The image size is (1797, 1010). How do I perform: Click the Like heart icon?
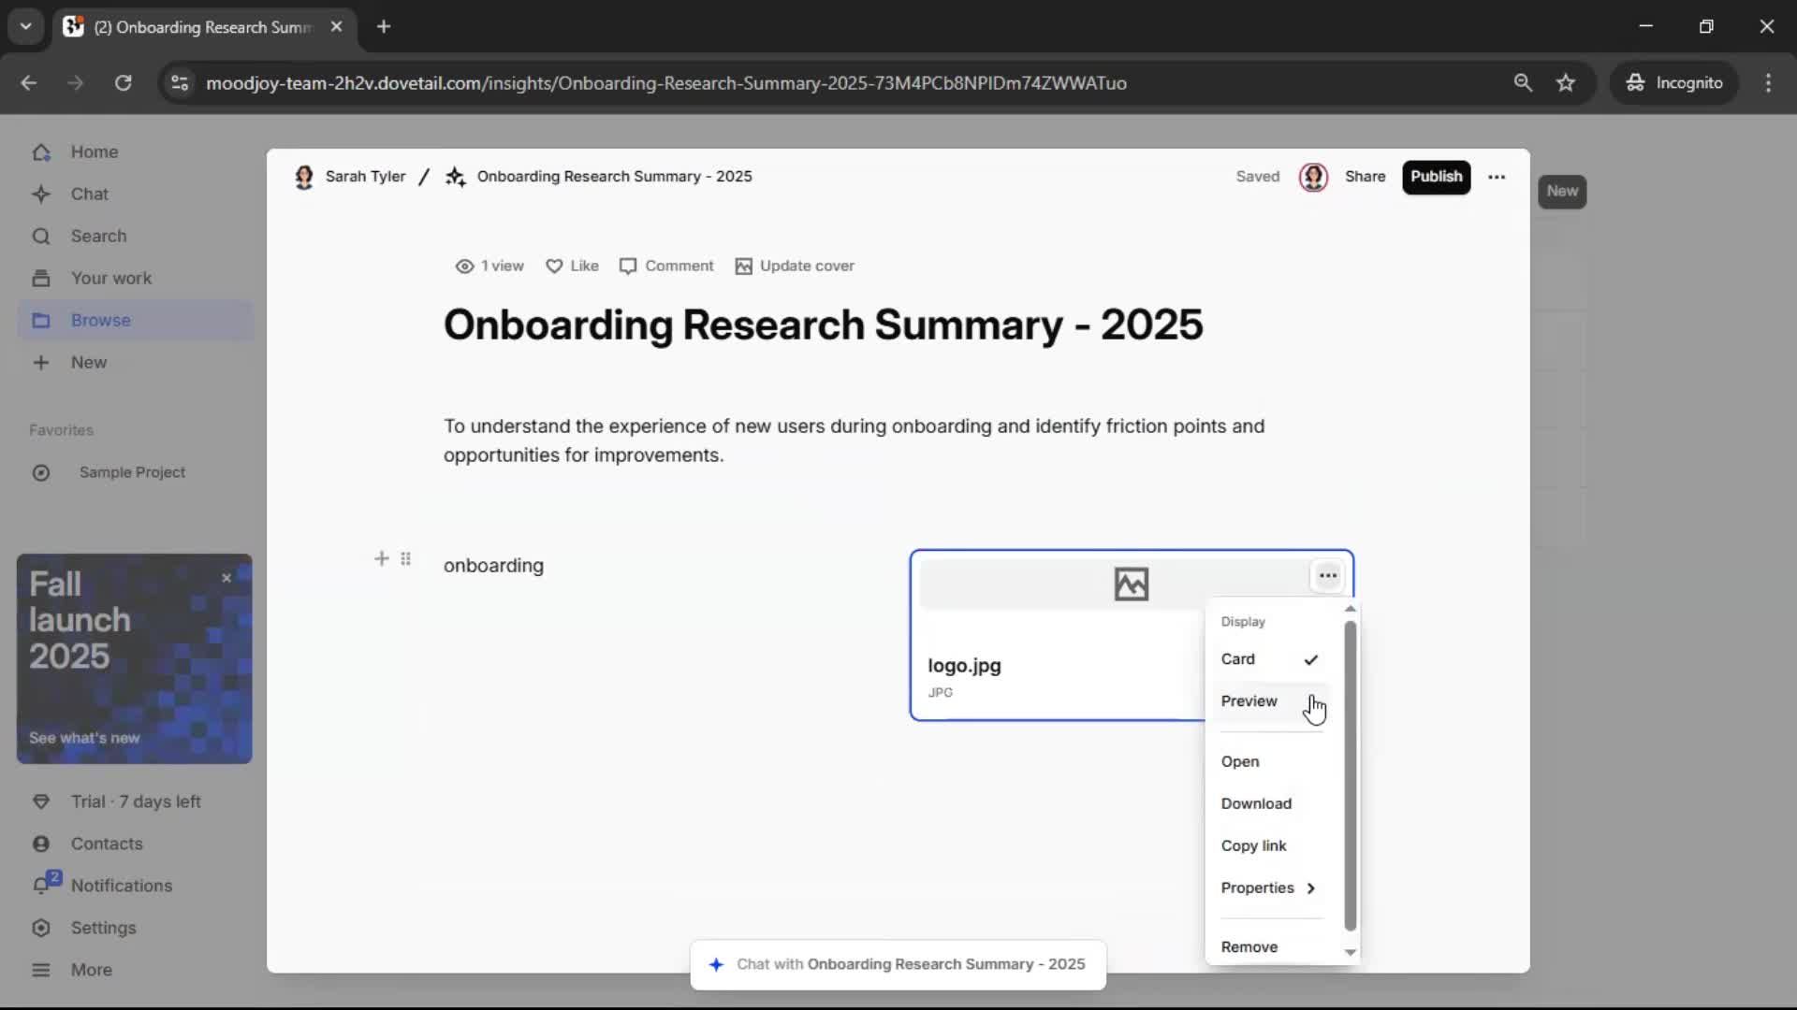coord(554,267)
